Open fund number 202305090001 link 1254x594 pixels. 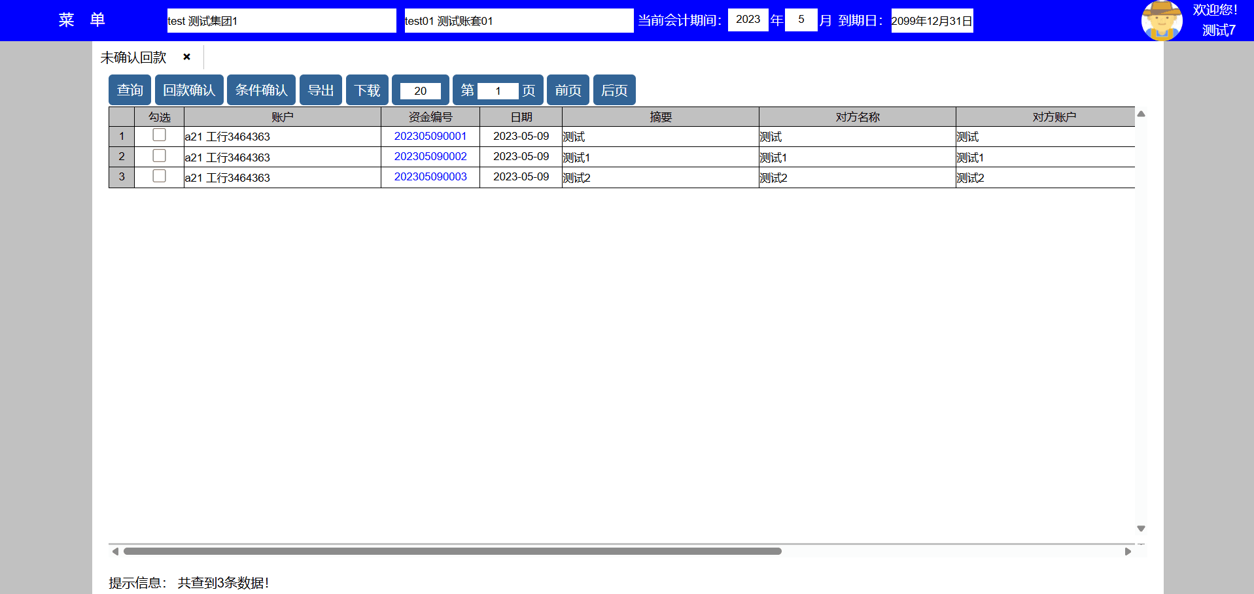point(430,136)
